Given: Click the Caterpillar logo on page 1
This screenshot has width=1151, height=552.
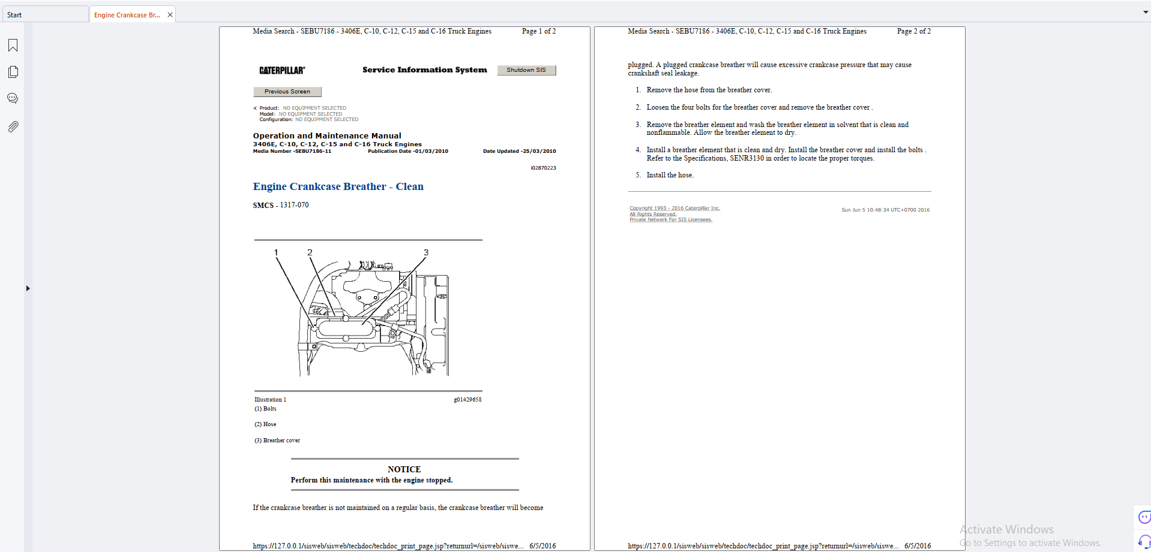Looking at the screenshot, I should coord(282,71).
